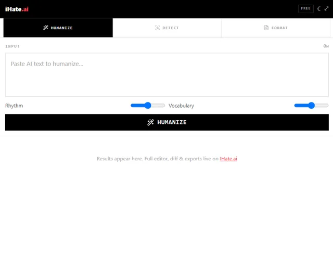
Task: Click the big Humanize button
Action: pos(167,122)
